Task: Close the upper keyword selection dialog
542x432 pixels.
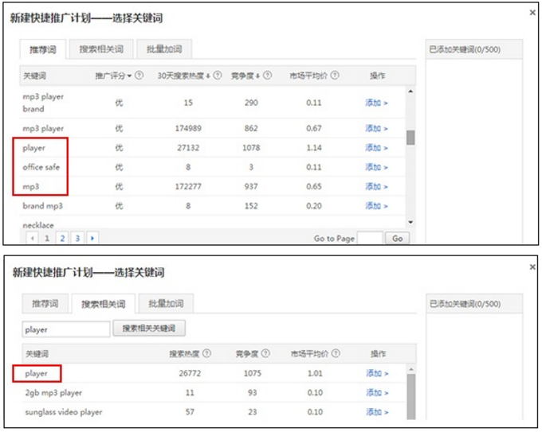Action: click(532, 13)
